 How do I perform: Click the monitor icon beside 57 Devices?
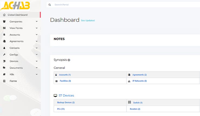point(55,96)
